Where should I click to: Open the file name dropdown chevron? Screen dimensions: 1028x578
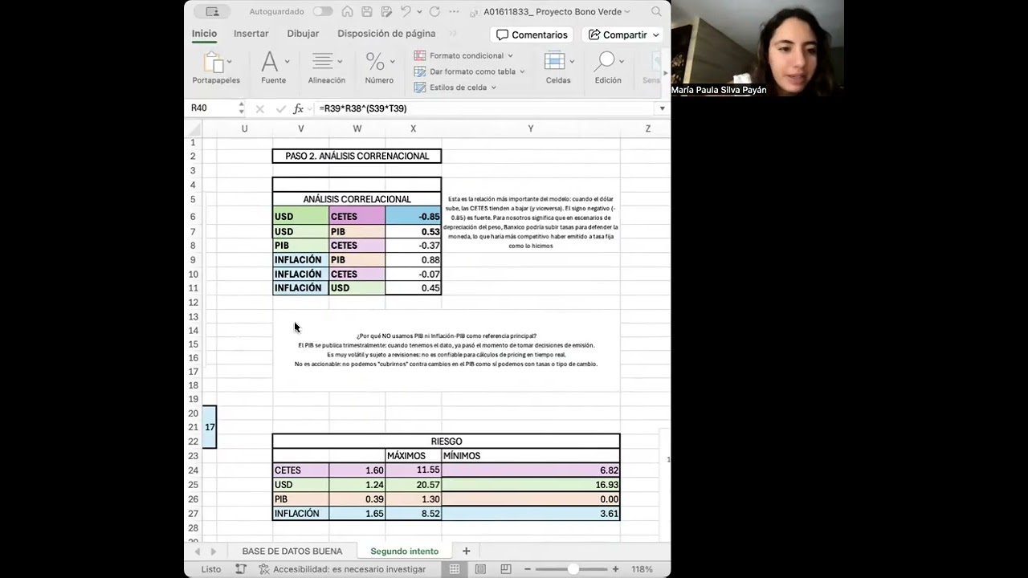[627, 12]
